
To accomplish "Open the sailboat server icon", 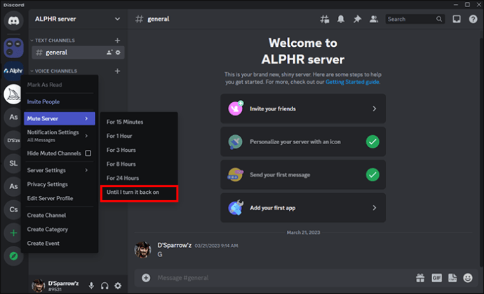I will point(13,94).
